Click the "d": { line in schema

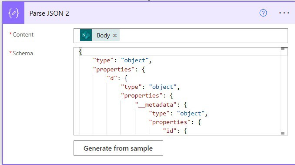click(x=117, y=78)
